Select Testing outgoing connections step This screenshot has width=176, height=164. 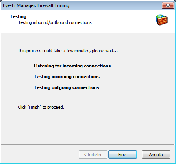coord(67,87)
